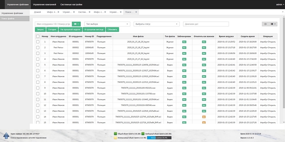Expand the Тип выбора dropdown
The image size is (285, 142).
pyautogui.click(x=107, y=24)
